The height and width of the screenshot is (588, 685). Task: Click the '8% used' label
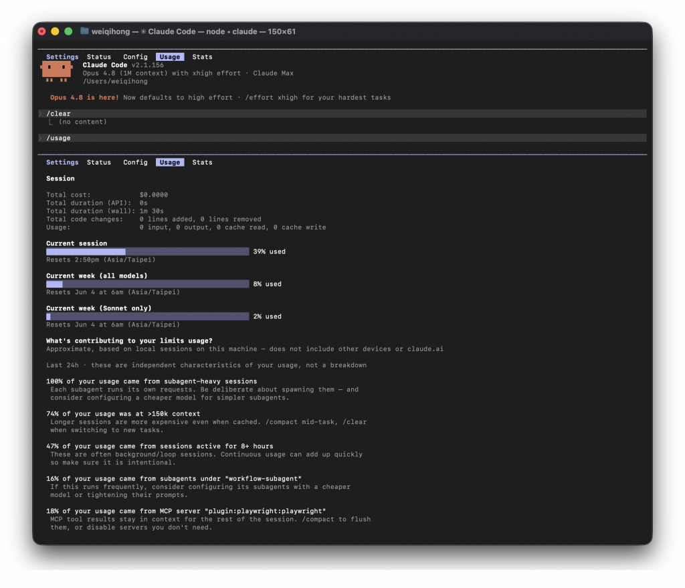268,284
